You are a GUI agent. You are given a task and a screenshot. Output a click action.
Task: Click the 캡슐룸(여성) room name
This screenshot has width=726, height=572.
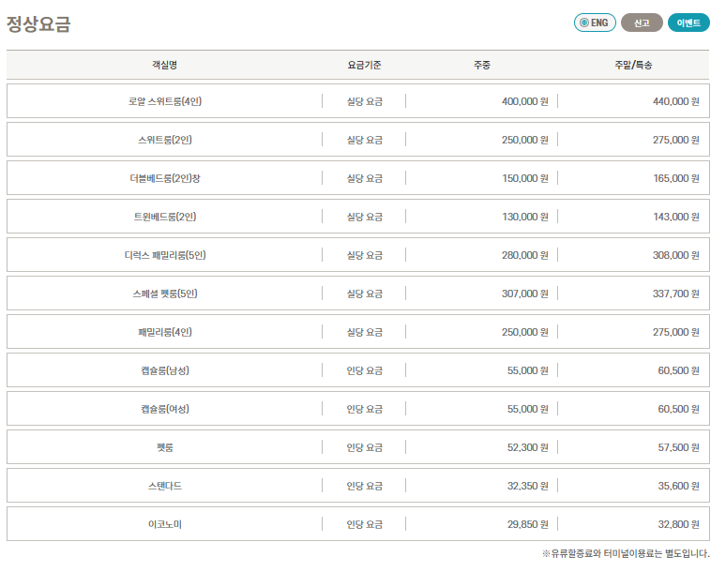[165, 409]
